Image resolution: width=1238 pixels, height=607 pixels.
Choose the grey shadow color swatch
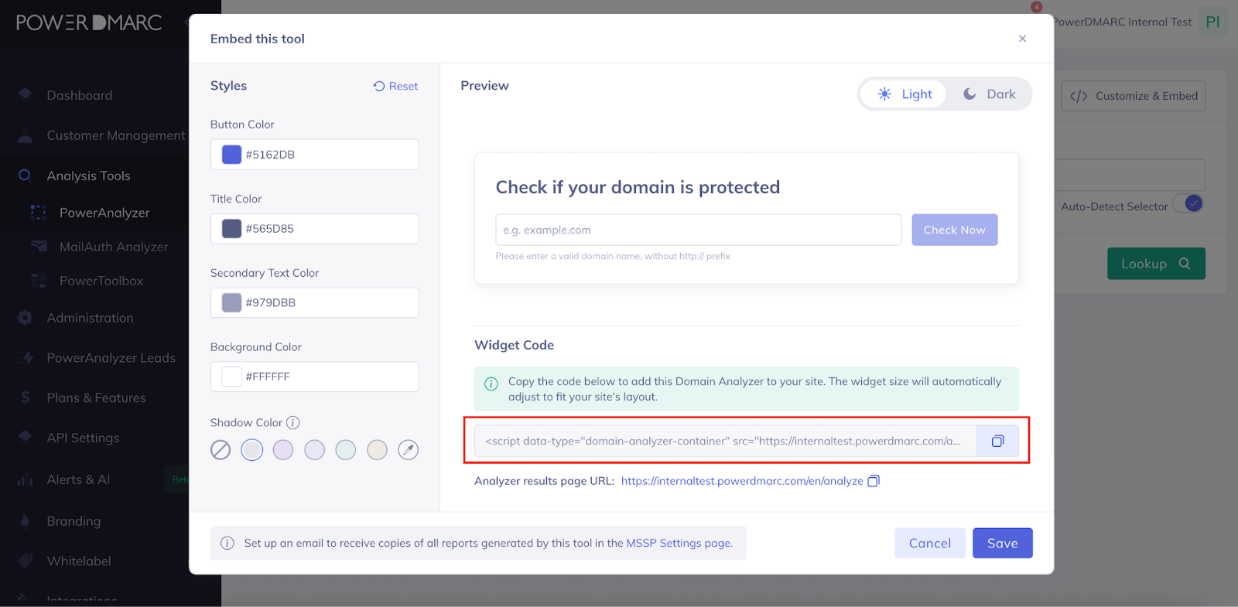[x=251, y=449]
